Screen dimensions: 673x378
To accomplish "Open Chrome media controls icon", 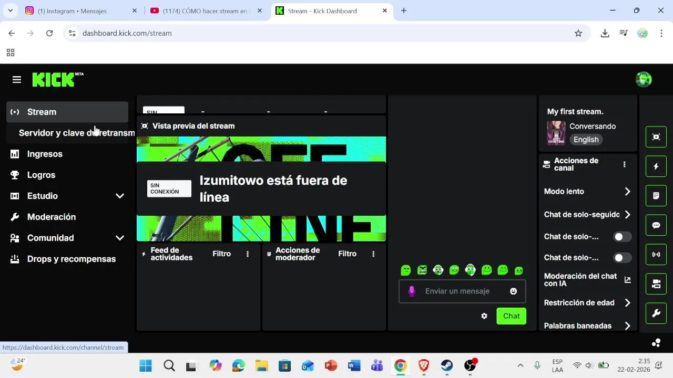I will click(x=624, y=33).
